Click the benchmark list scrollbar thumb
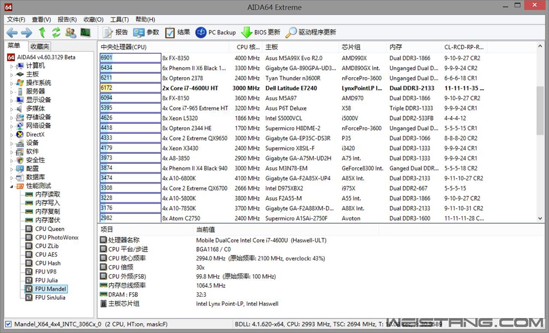The width and height of the screenshot is (549, 333). pyautogui.click(x=540, y=111)
